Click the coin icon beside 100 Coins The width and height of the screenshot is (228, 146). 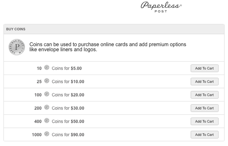click(x=47, y=94)
